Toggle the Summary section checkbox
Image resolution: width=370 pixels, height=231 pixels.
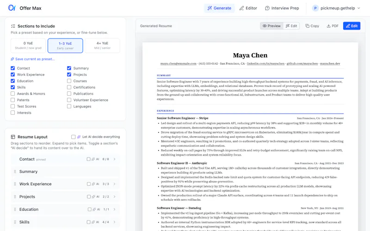click(x=69, y=68)
